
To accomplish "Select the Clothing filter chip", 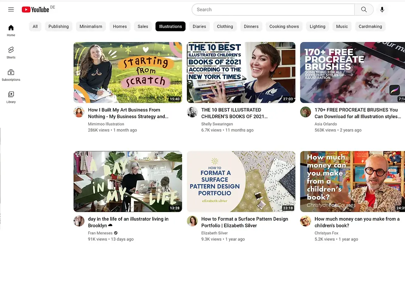I will (x=225, y=26).
